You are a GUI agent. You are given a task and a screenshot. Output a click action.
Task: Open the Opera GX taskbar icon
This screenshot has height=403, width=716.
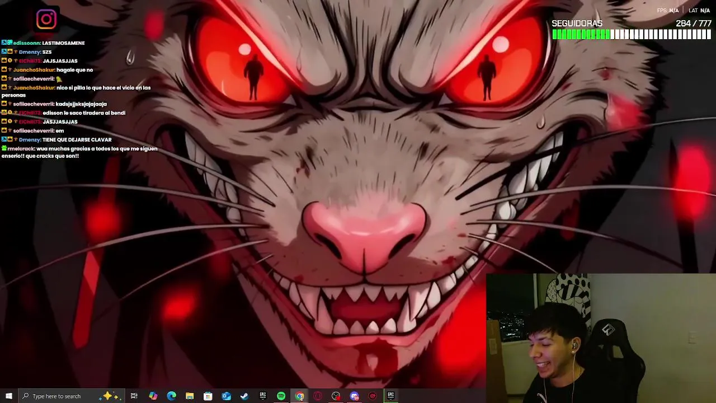(x=318, y=396)
